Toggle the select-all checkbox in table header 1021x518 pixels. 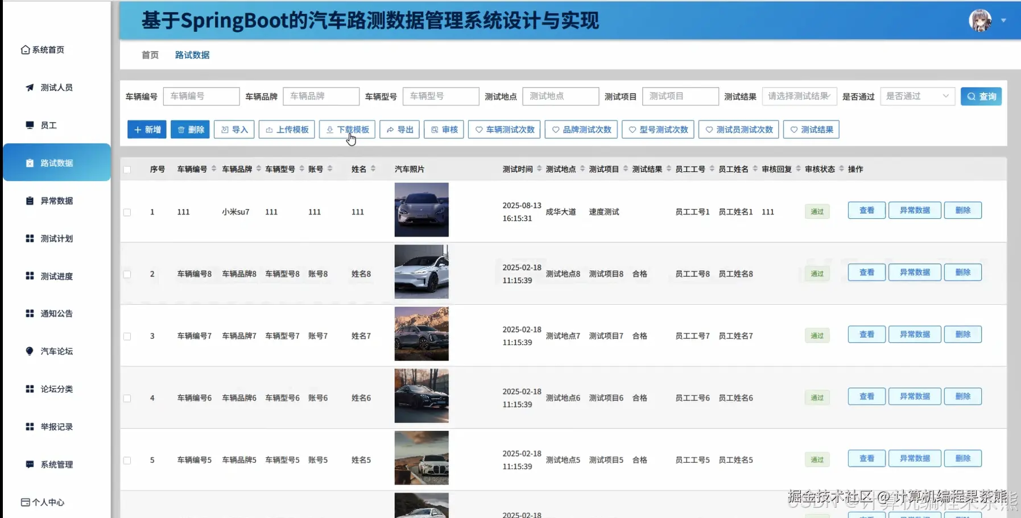[x=127, y=169]
